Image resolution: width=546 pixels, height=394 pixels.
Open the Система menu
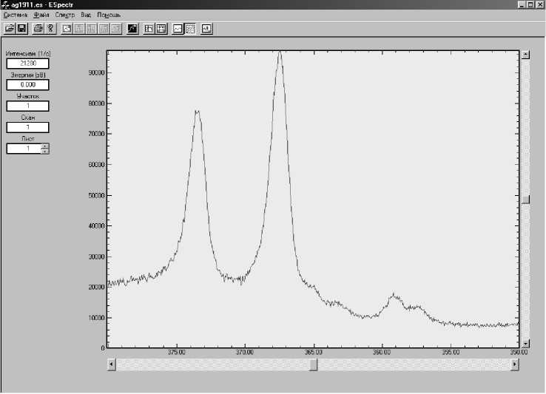click(x=16, y=15)
